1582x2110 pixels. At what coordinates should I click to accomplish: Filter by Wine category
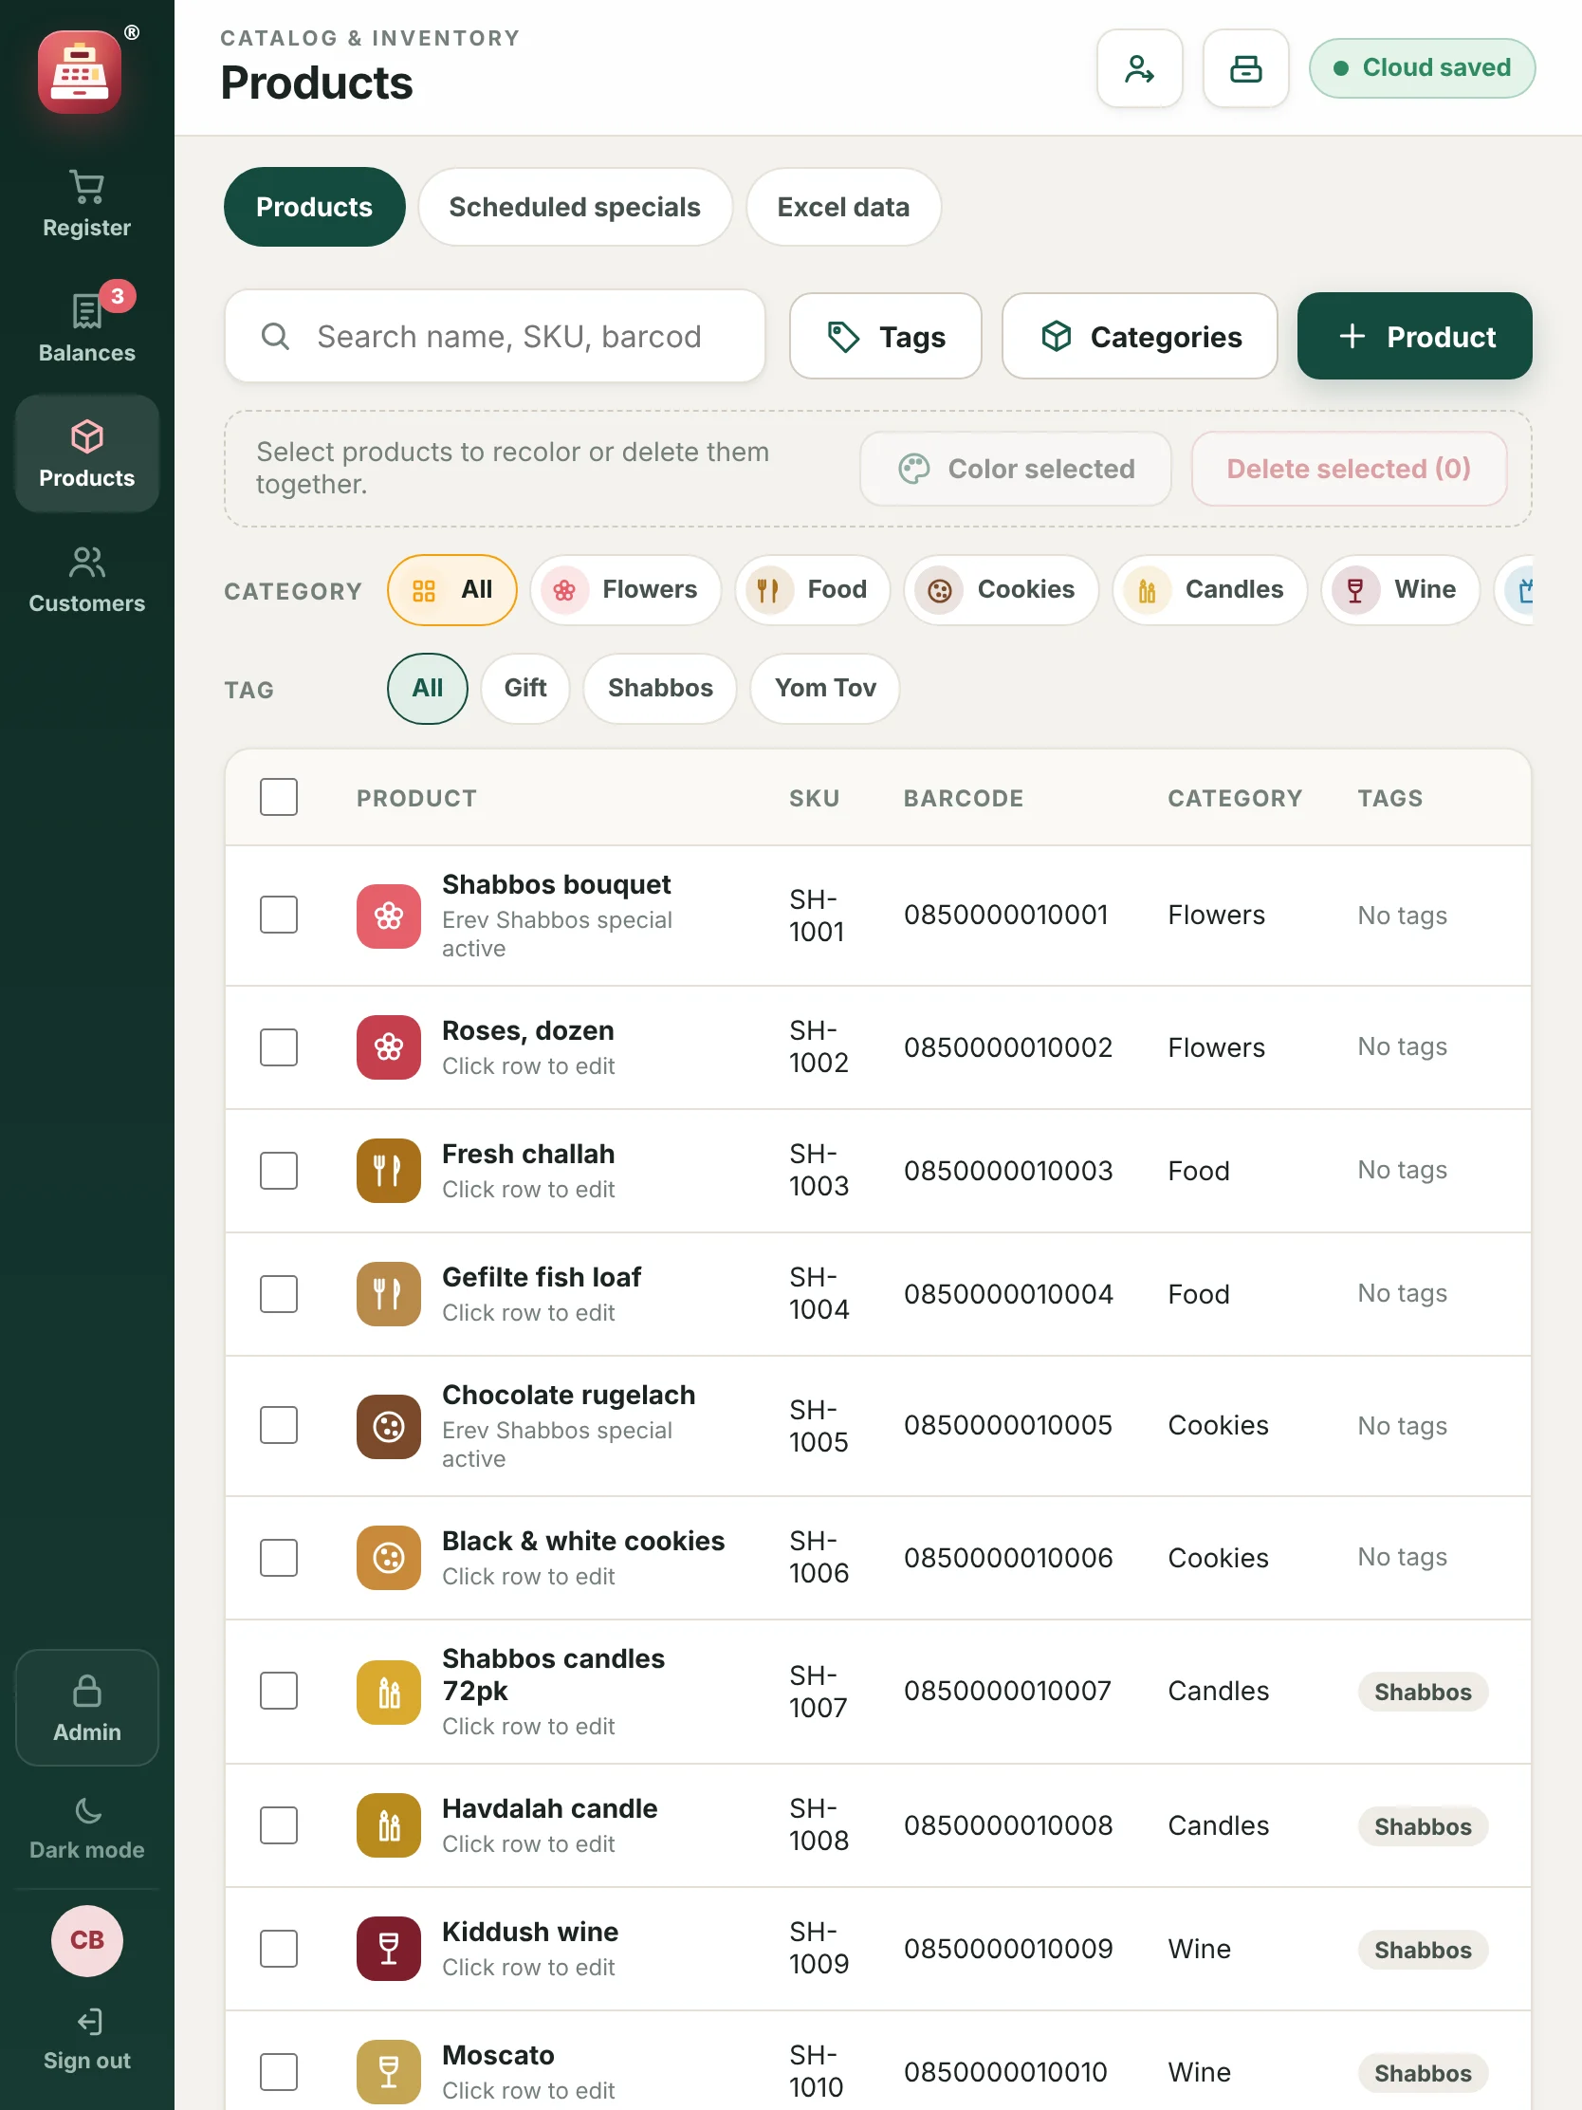(x=1400, y=589)
